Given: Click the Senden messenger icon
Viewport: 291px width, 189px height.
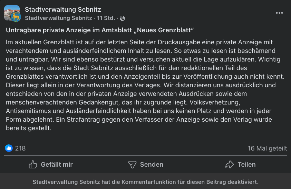Looking at the screenshot, I should pos(132,165).
